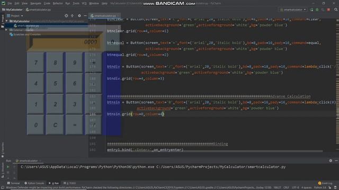Open the Edit menu
This screenshot has width=339, height=190.
click(17, 3)
